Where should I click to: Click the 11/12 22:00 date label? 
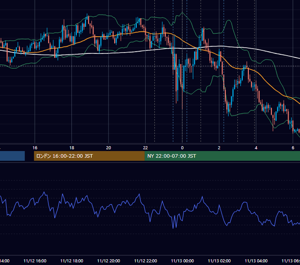[146, 261]
